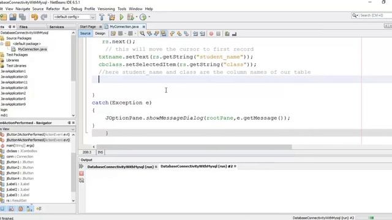Open the Debug Main Project dropdown arrow

tap(137, 17)
